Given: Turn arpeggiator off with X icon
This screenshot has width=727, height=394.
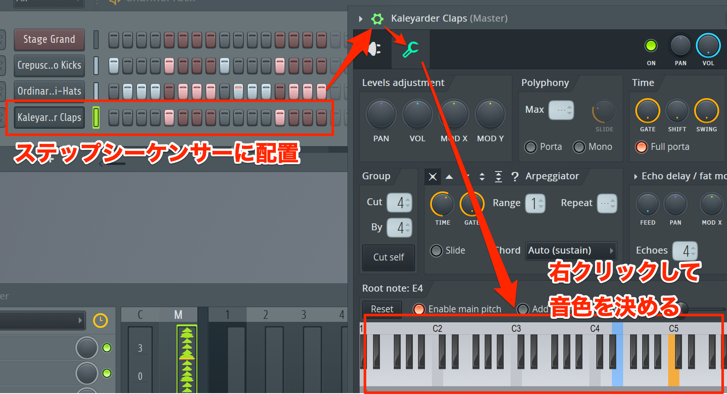Looking at the screenshot, I should pyautogui.click(x=432, y=176).
